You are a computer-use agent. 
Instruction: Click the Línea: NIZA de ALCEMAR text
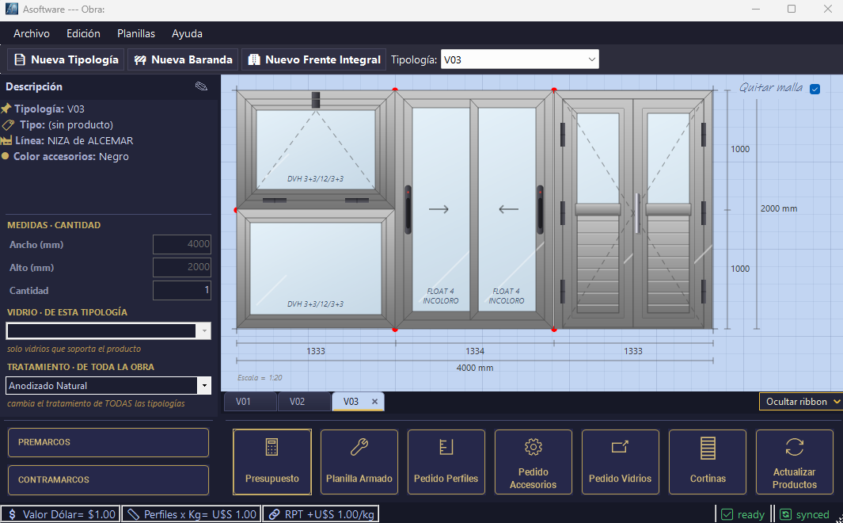click(x=74, y=140)
